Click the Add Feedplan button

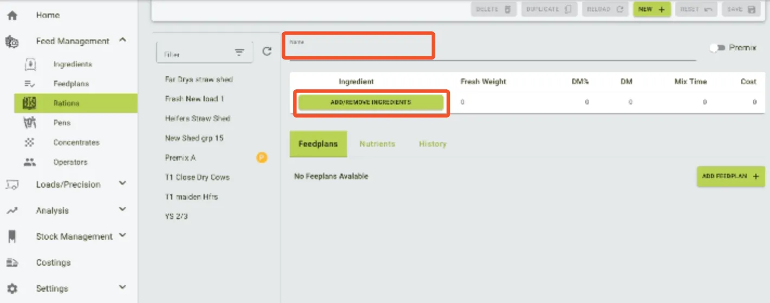point(730,176)
